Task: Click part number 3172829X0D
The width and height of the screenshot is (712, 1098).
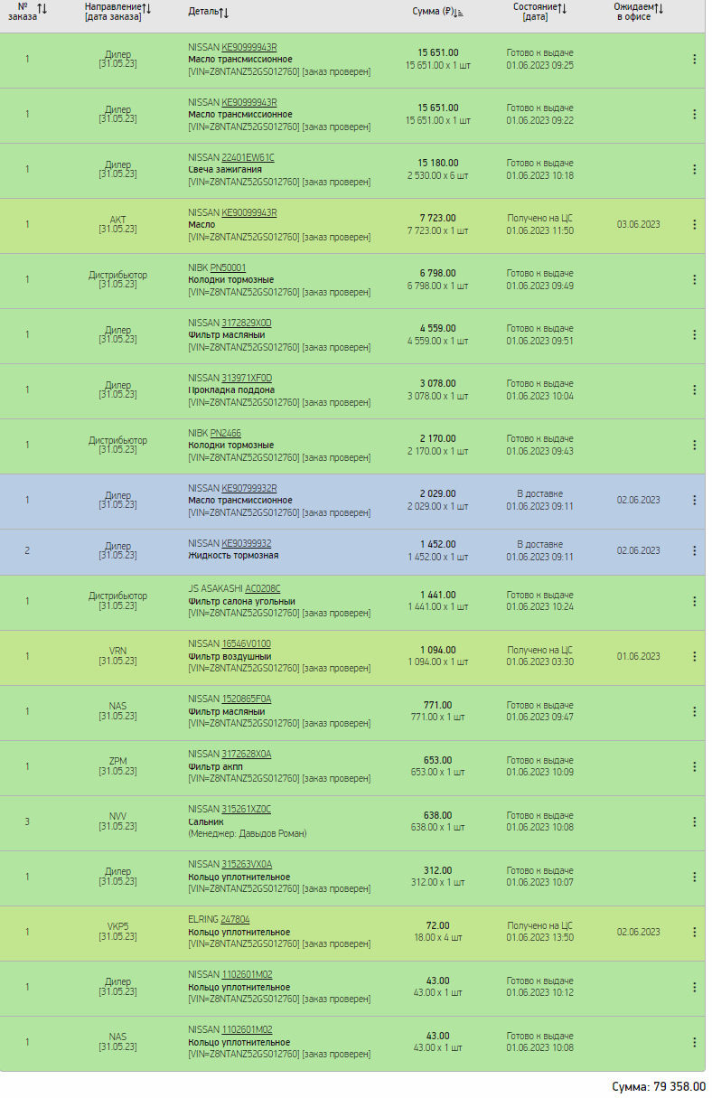Action: pyautogui.click(x=247, y=323)
